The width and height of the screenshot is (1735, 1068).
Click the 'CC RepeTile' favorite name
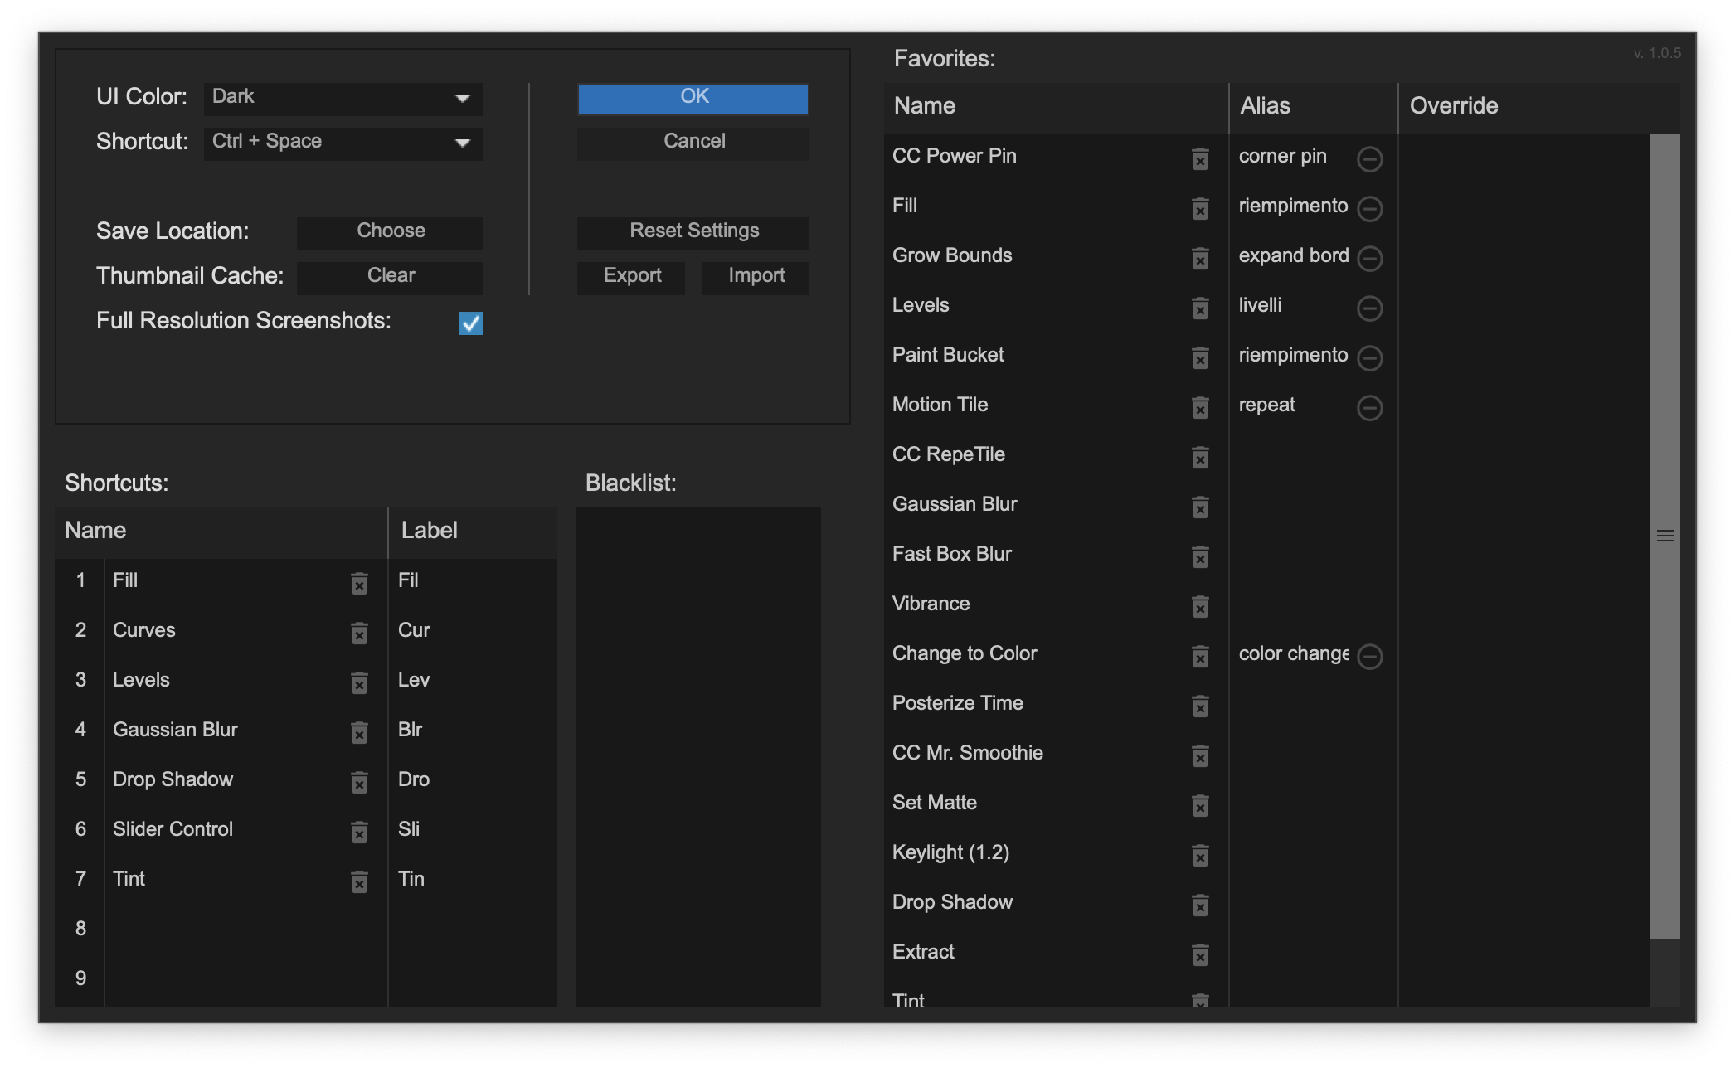(x=949, y=454)
